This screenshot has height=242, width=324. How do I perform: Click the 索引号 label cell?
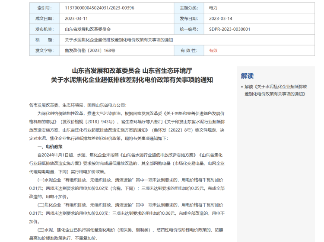[x=44, y=8]
